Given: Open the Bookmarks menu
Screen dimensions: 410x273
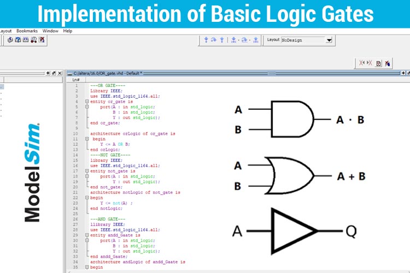Looking at the screenshot, I should (x=27, y=31).
